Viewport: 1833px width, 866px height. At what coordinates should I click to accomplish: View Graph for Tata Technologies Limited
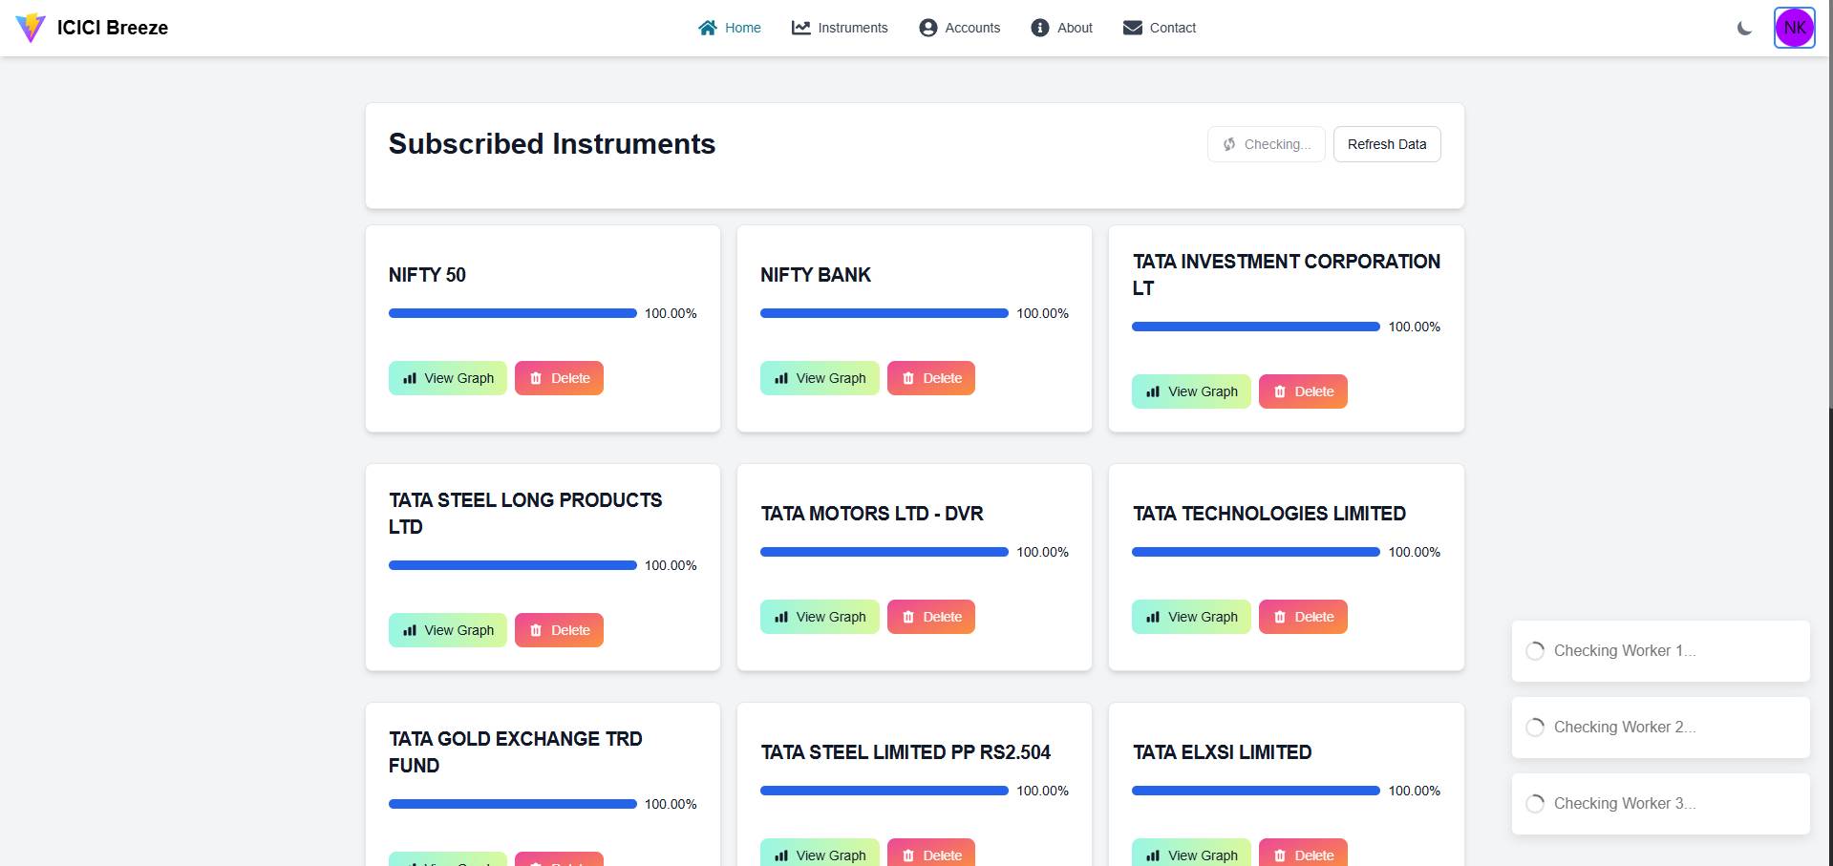pos(1191,617)
